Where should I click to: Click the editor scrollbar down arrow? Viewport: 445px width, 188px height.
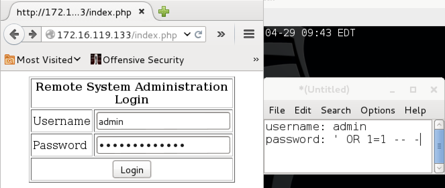click(x=439, y=168)
